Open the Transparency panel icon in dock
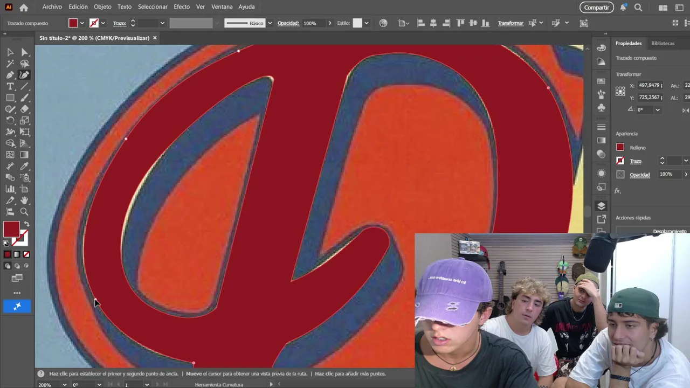This screenshot has width=690, height=388. [x=602, y=153]
